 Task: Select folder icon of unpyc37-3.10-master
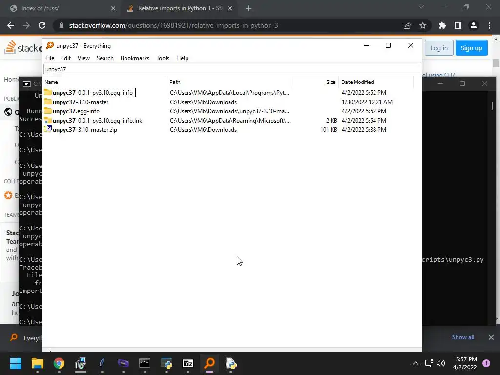tap(48, 102)
